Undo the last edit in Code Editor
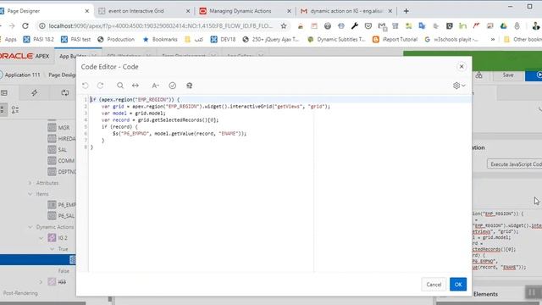The height and width of the screenshot is (305, 542). click(x=86, y=86)
